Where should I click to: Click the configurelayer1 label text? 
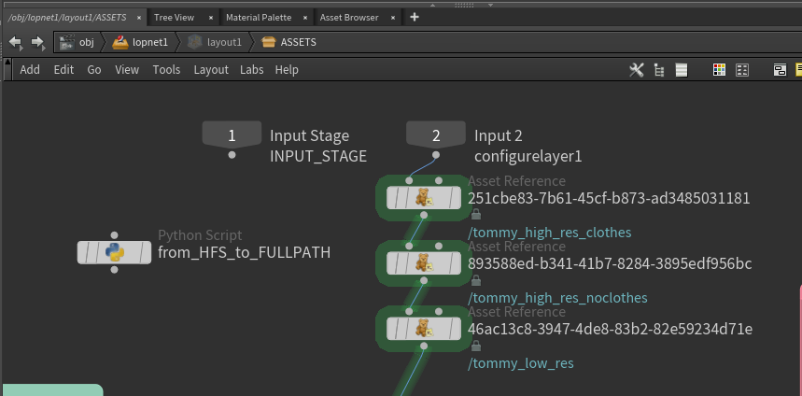(x=528, y=157)
